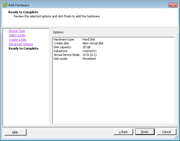Select the Create disk option row
The height and width of the screenshot is (141, 180).
pos(79,43)
